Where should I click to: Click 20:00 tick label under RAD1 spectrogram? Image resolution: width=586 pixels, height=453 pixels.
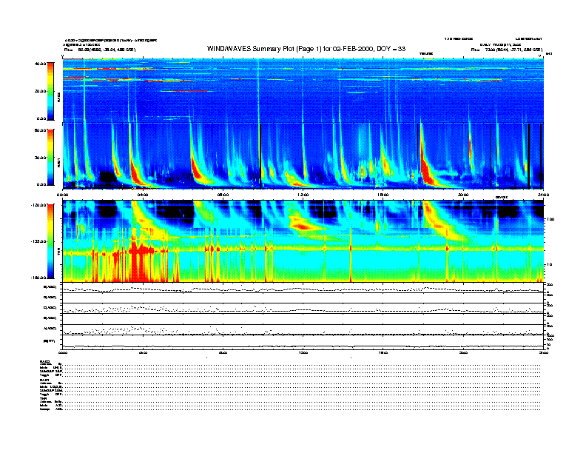pyautogui.click(x=463, y=195)
